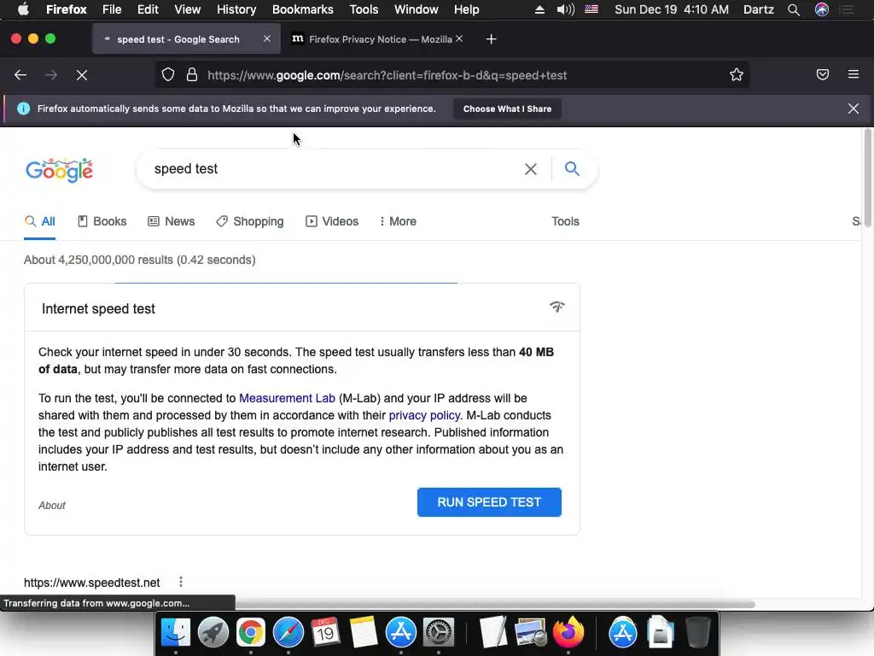
Task: Open the Help menu
Action: click(x=466, y=9)
